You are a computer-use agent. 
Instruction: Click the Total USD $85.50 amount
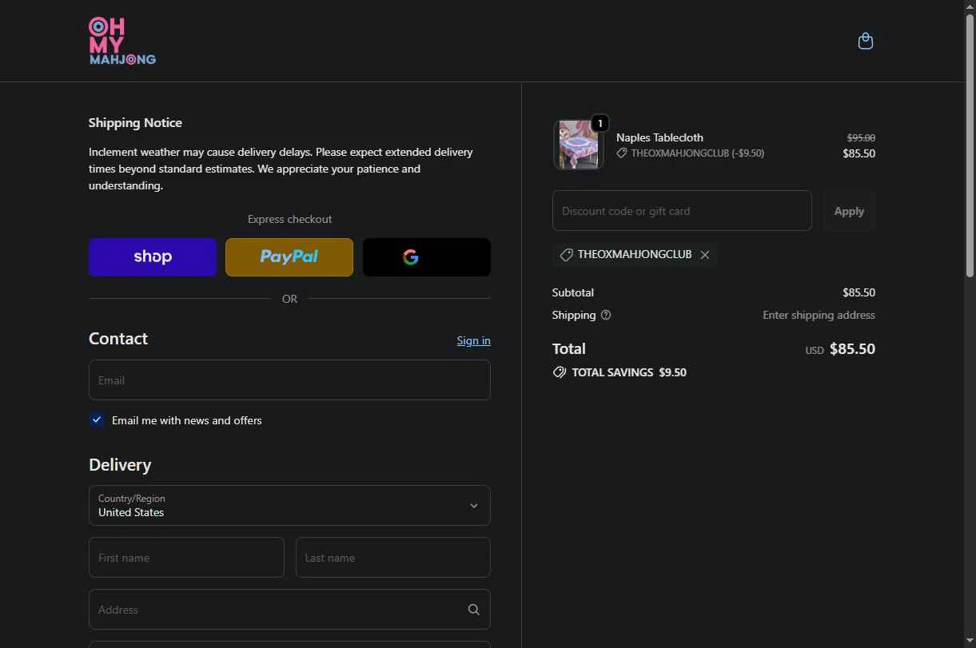click(x=852, y=348)
